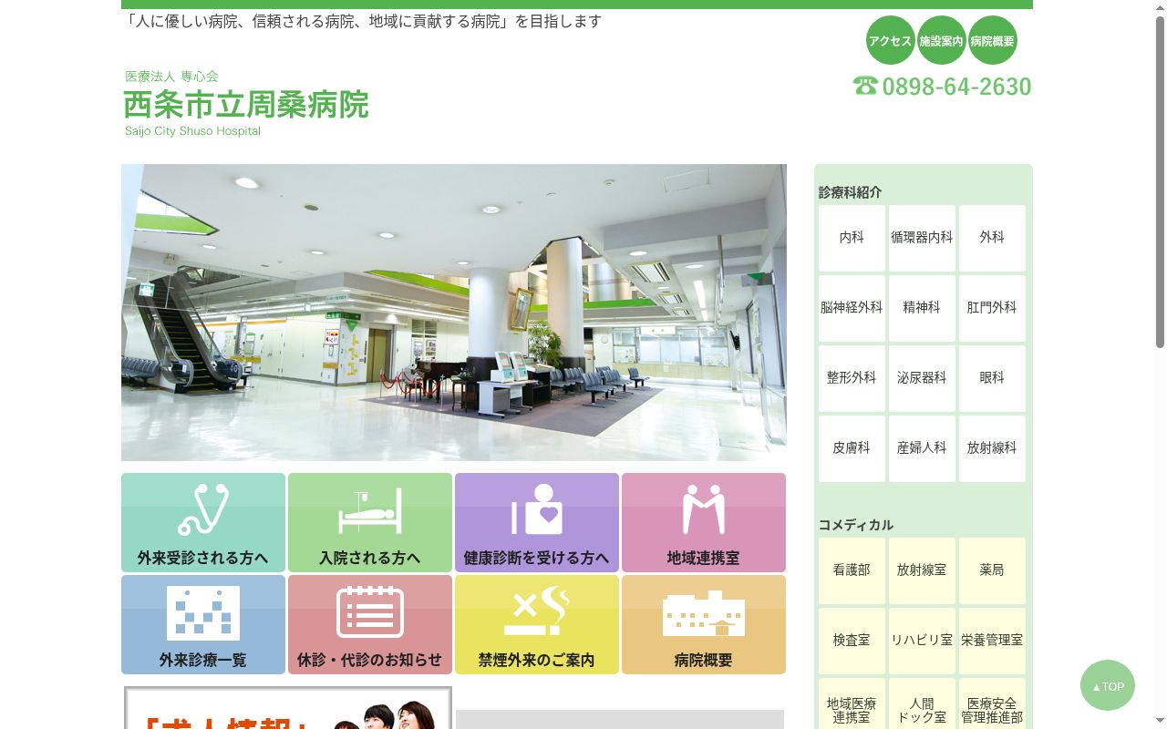
Task: Click the hospital building icon for 病院概要
Action: pyautogui.click(x=704, y=613)
